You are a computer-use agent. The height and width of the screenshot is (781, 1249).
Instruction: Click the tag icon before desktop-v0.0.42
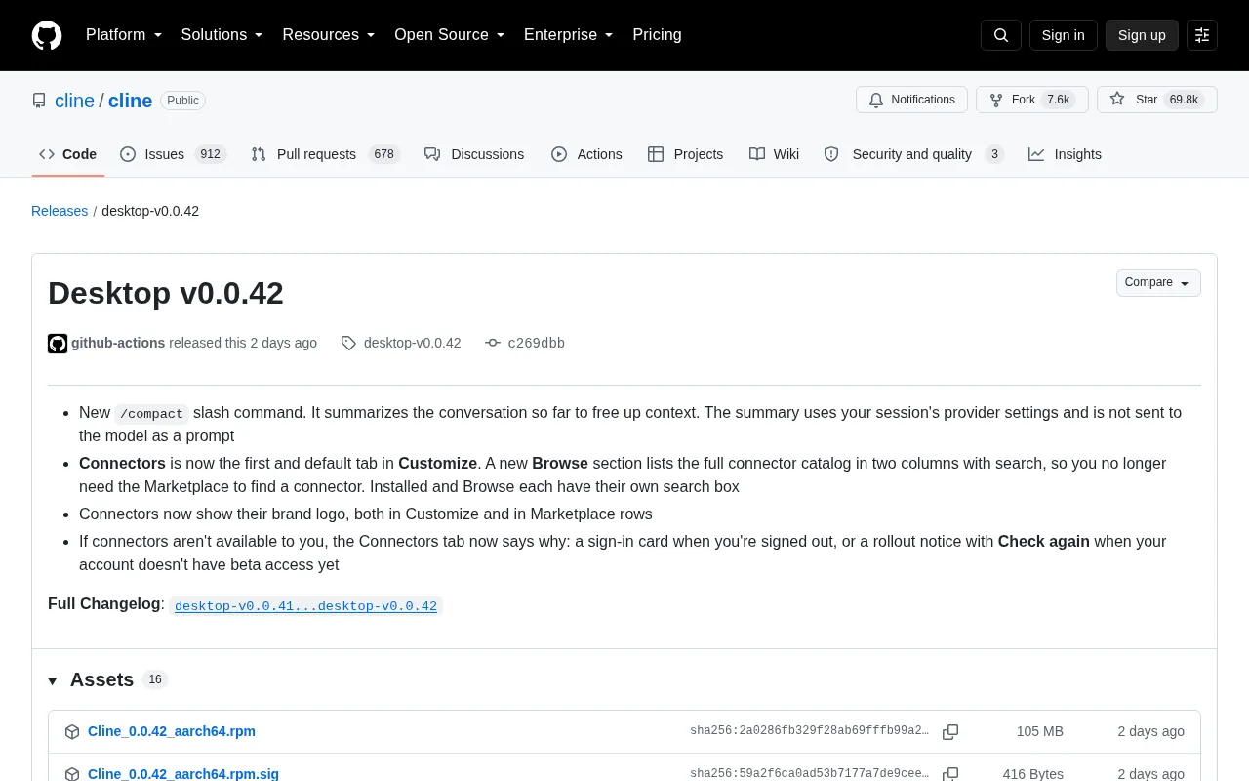click(x=348, y=343)
